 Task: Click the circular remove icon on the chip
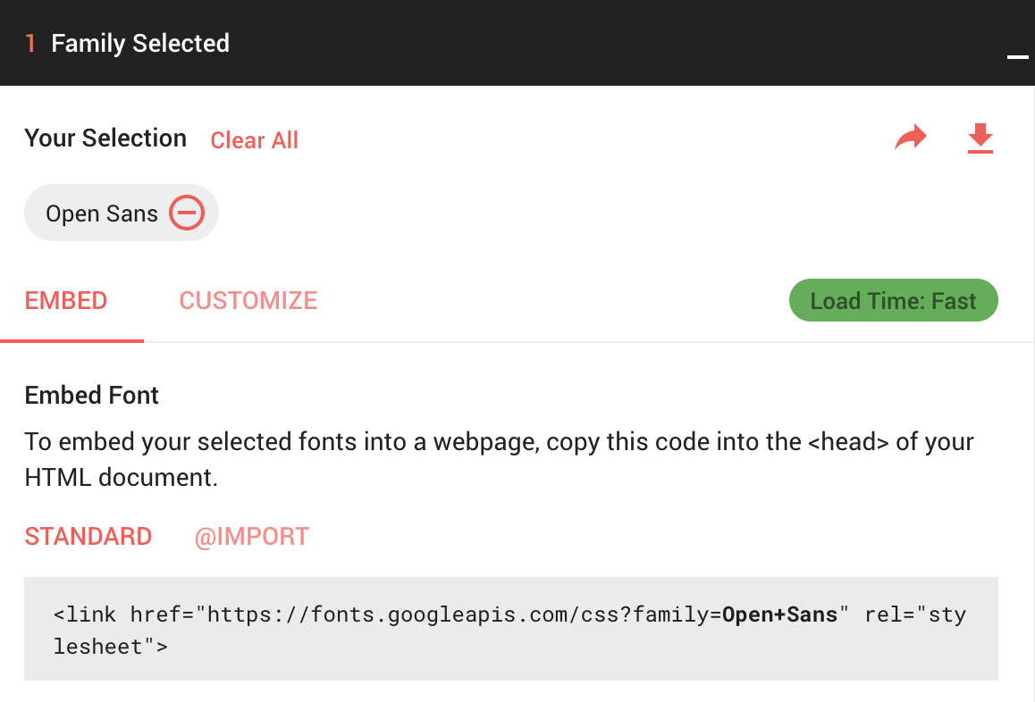187,213
